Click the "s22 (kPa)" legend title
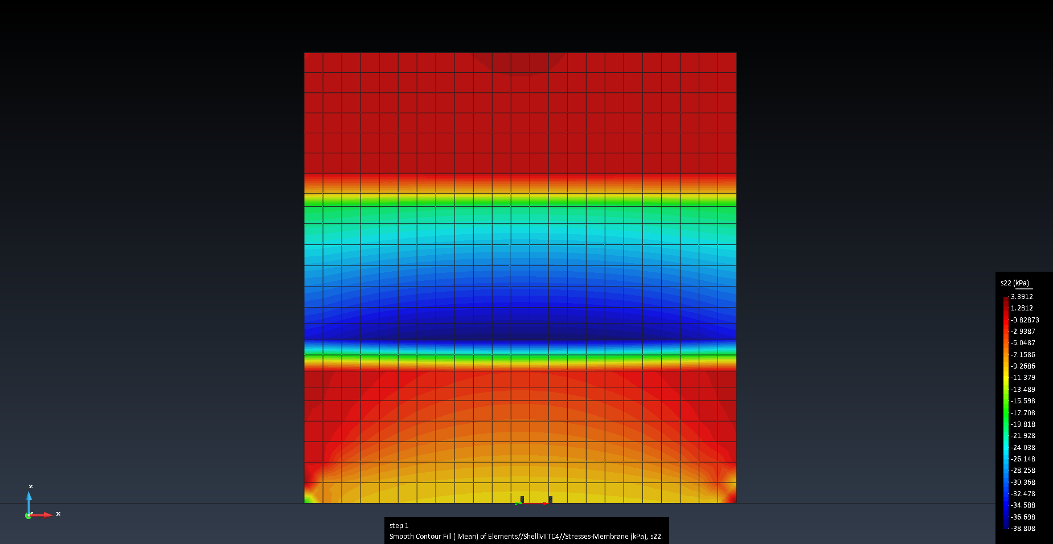This screenshot has width=1053, height=544. 1015,283
